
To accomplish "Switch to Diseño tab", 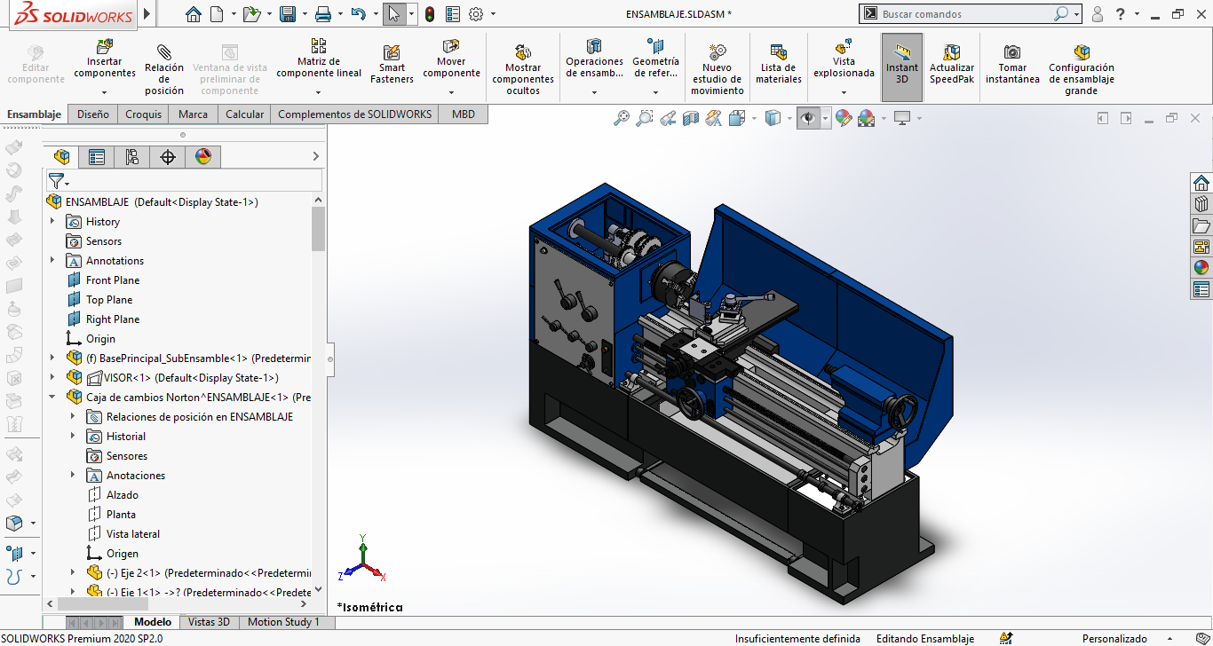I will (93, 114).
